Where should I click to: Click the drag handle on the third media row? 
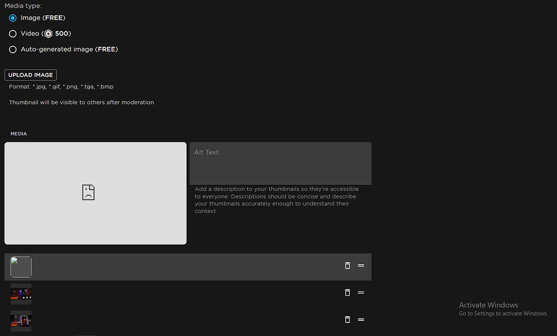[x=361, y=320]
